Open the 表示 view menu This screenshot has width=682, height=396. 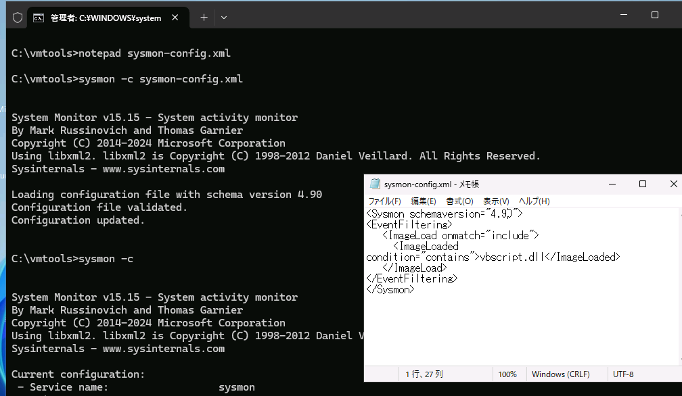(x=497, y=201)
